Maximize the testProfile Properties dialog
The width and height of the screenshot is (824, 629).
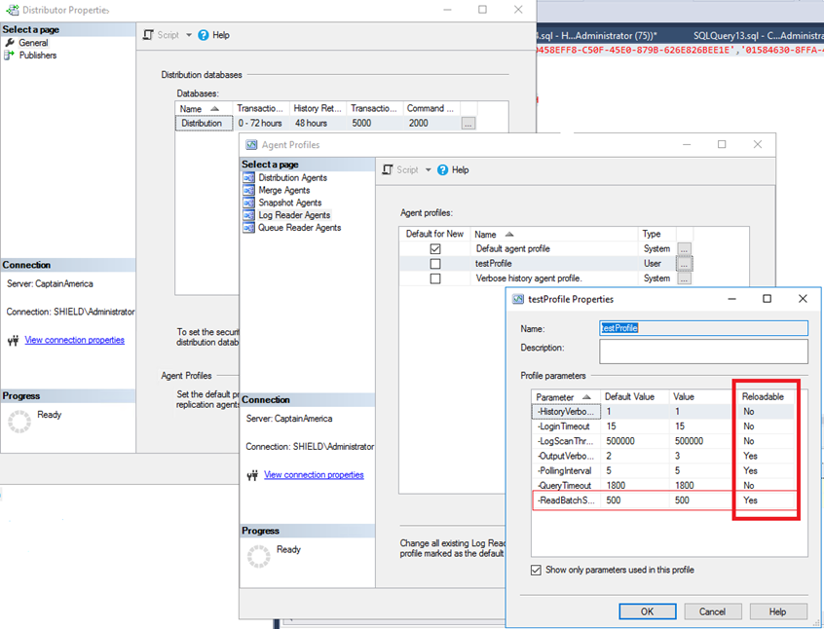coord(768,299)
